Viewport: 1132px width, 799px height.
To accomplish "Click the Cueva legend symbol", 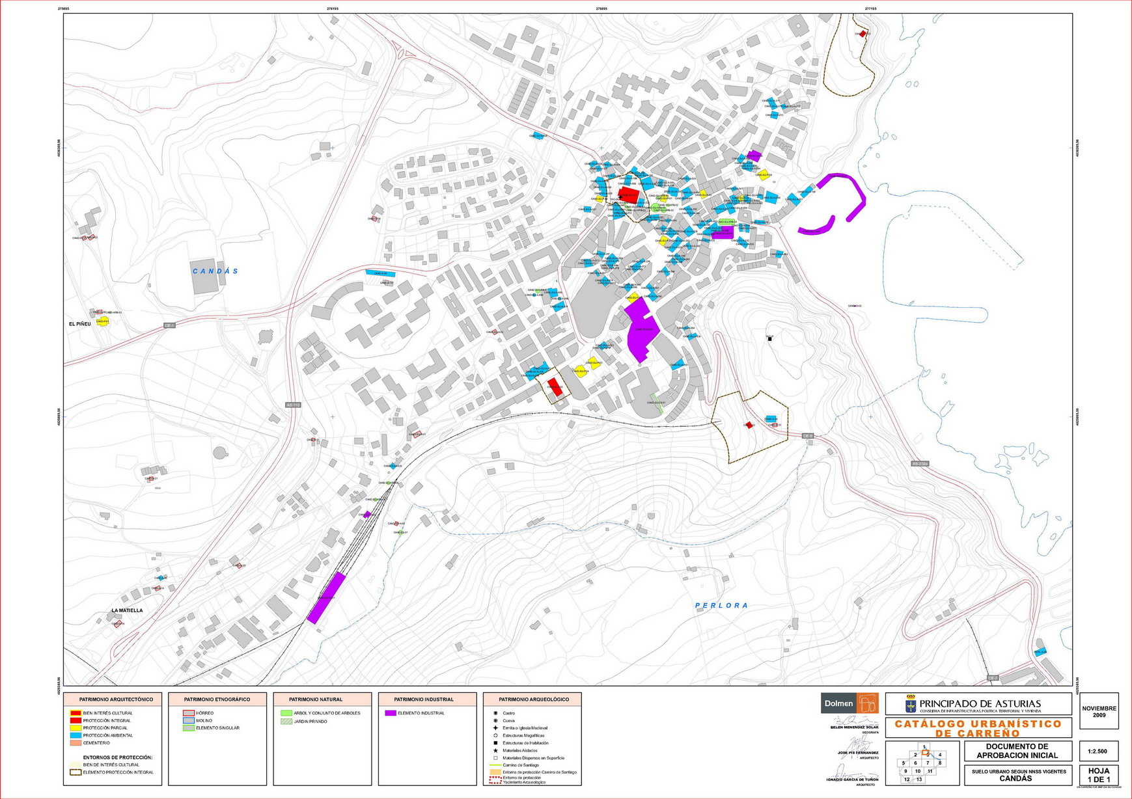I will coord(495,721).
